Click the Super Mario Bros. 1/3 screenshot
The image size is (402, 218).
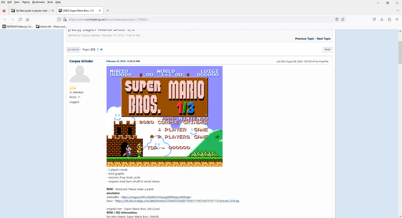[x=164, y=117]
